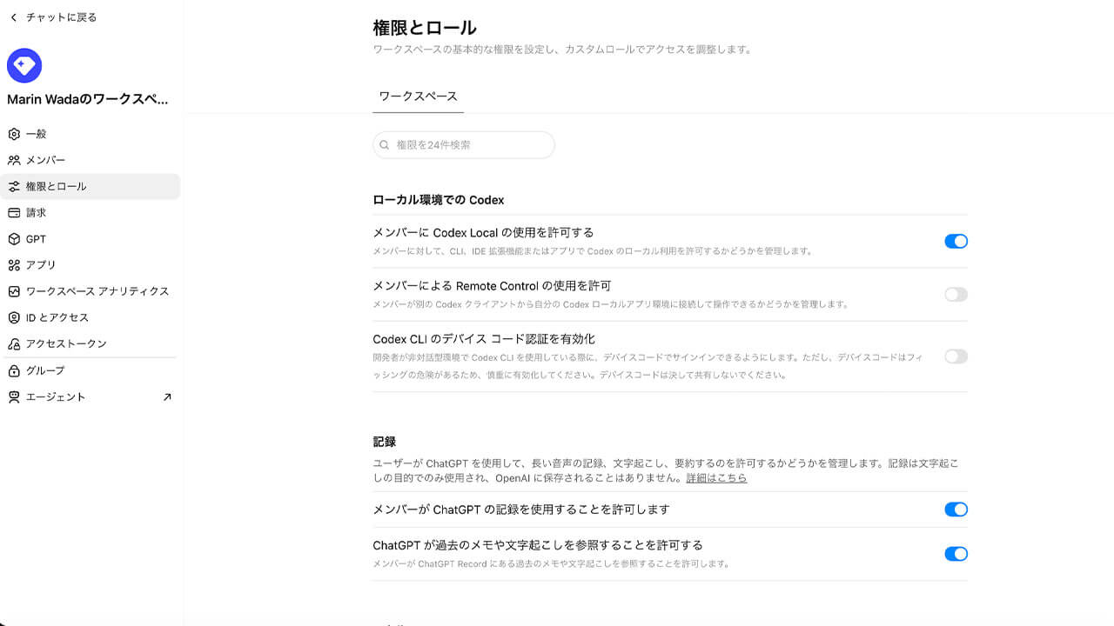Image resolution: width=1114 pixels, height=626 pixels.
Task: Click the workspace diamond logo avatar
Action: pos(24,66)
